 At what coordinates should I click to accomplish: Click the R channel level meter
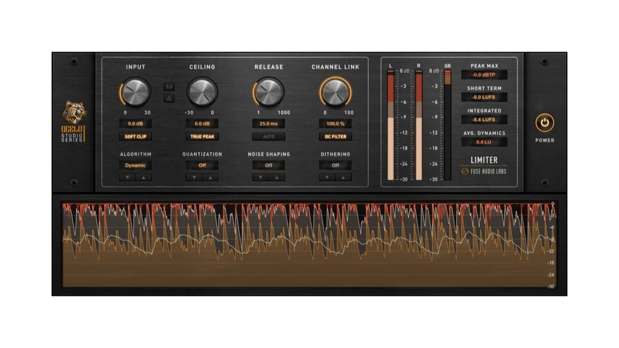point(419,125)
